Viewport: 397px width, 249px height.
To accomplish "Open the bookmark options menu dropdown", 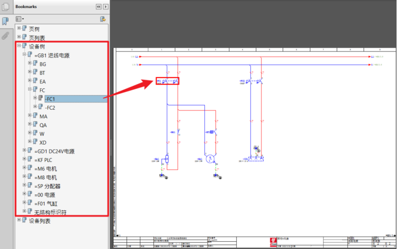I will (20, 19).
